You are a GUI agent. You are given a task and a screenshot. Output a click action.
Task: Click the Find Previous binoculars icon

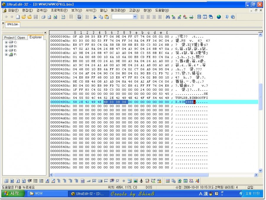(173, 17)
